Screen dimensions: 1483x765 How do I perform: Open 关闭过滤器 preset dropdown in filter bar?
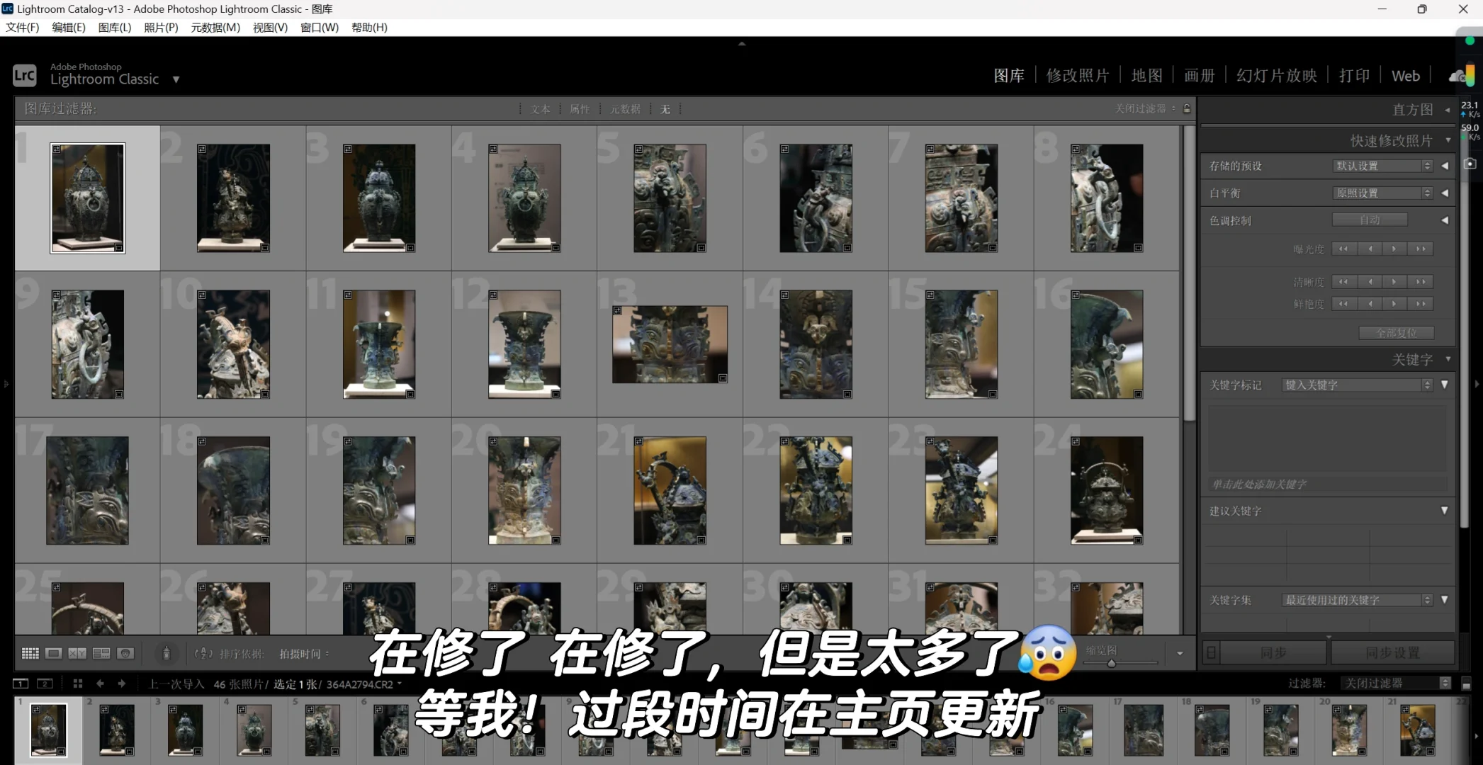click(1145, 108)
